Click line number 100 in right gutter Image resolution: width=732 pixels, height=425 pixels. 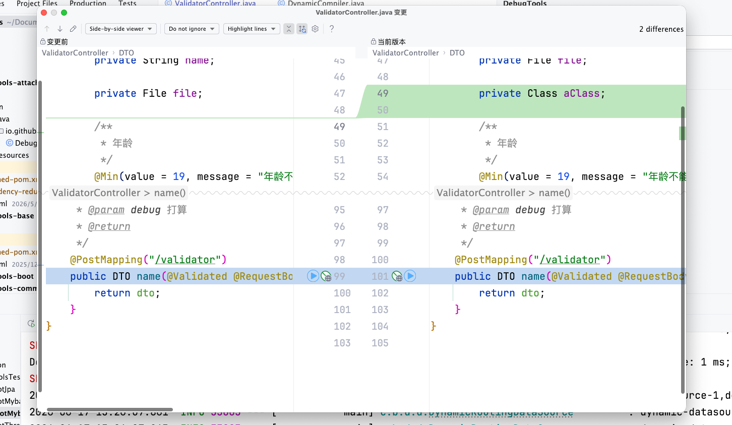pyautogui.click(x=380, y=260)
